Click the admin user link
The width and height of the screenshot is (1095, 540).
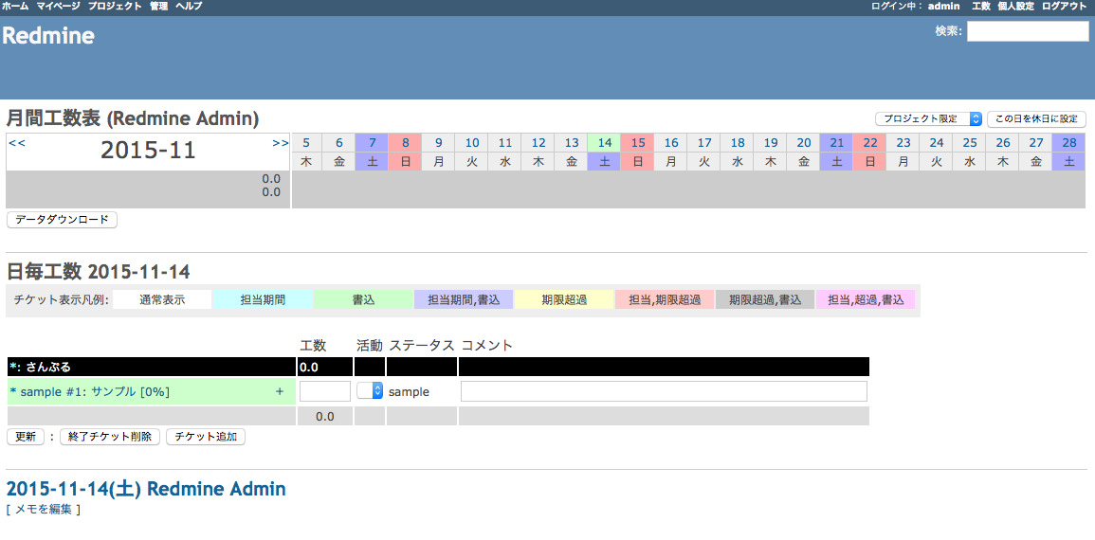click(943, 6)
